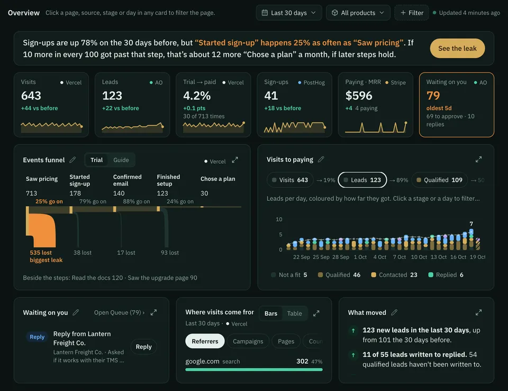Expand the Waiting on you list card
The height and width of the screenshot is (391, 508).
[153, 312]
